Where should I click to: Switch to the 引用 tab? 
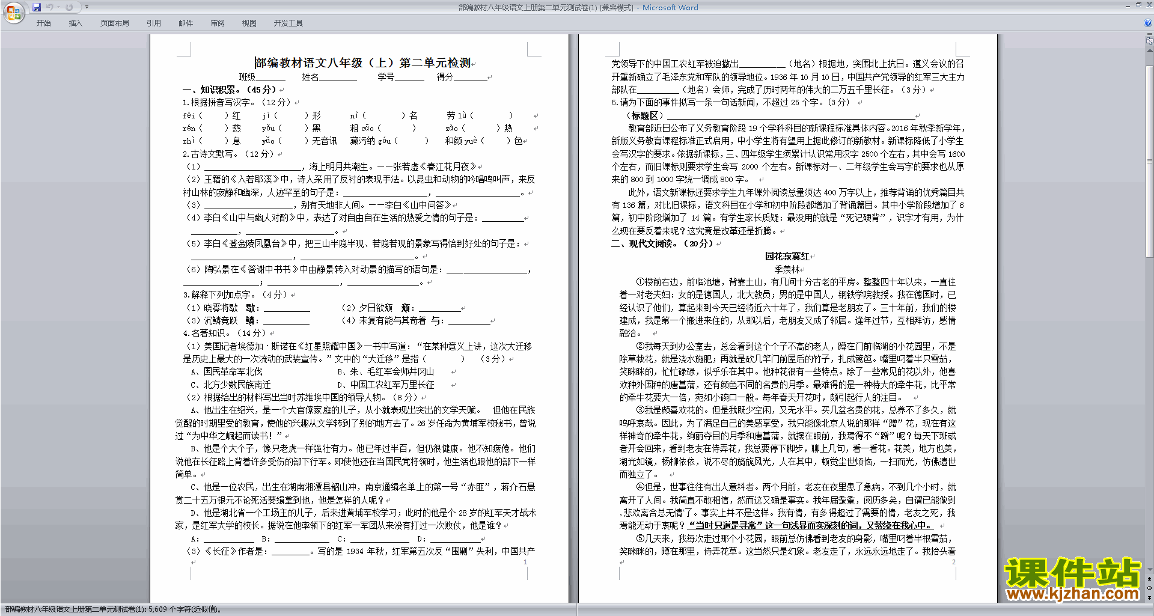click(154, 23)
